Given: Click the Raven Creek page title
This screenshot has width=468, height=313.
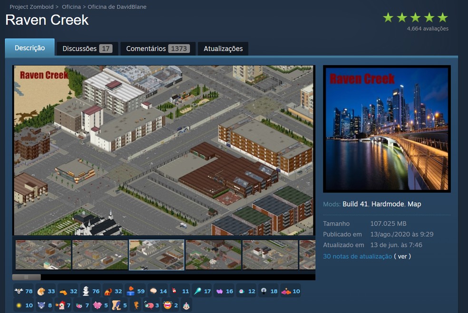Looking at the screenshot, I should click(47, 20).
